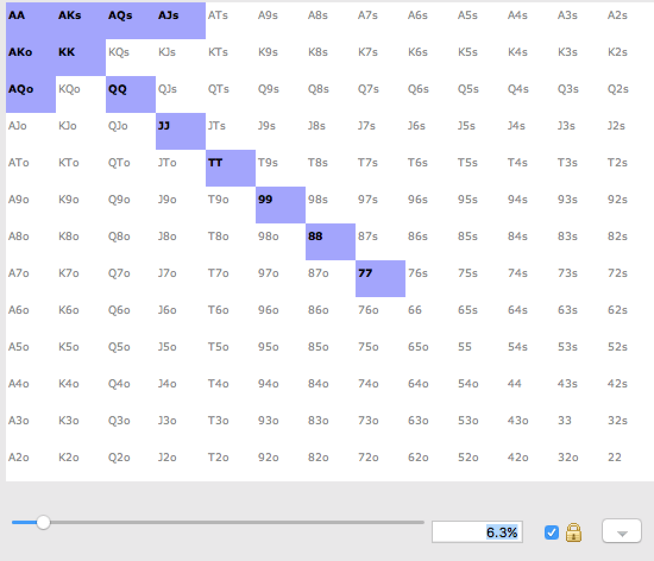The image size is (654, 561).
Task: Click the range percentage slider handle
Action: click(x=43, y=522)
